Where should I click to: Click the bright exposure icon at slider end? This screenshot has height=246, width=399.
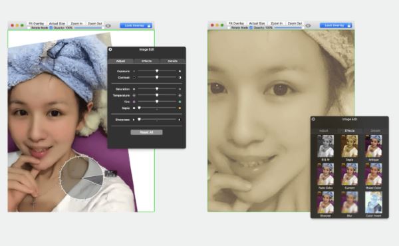(x=180, y=71)
